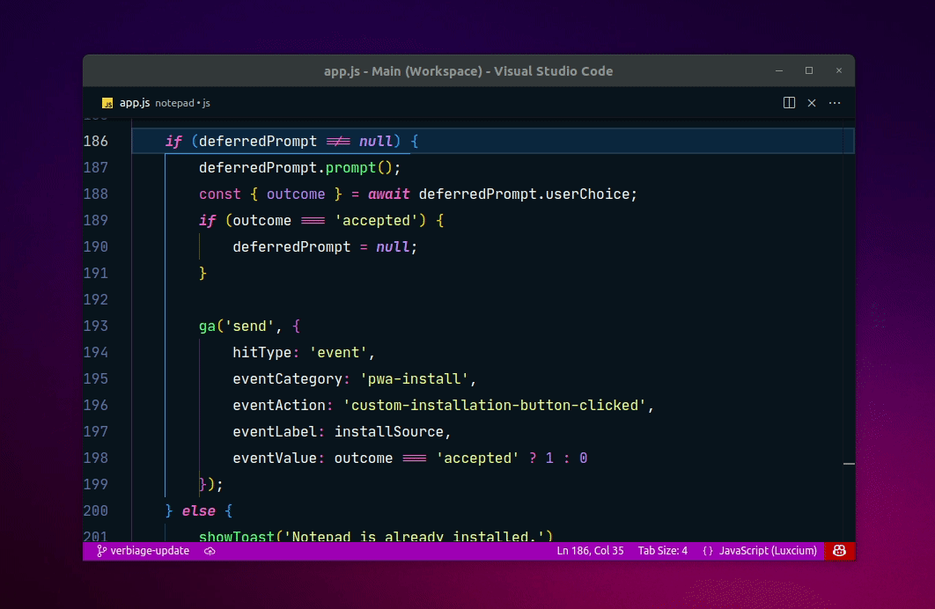
Task: Click installSource on line 197
Action: pyautogui.click(x=389, y=431)
